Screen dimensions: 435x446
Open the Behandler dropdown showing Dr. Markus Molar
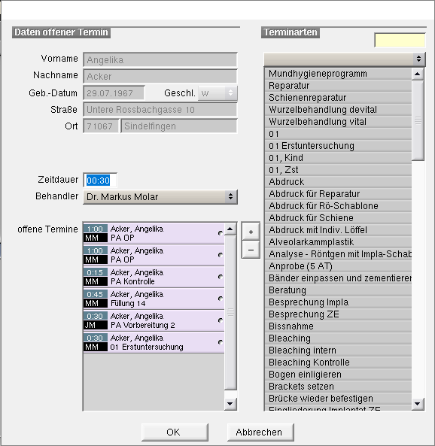(x=160, y=197)
